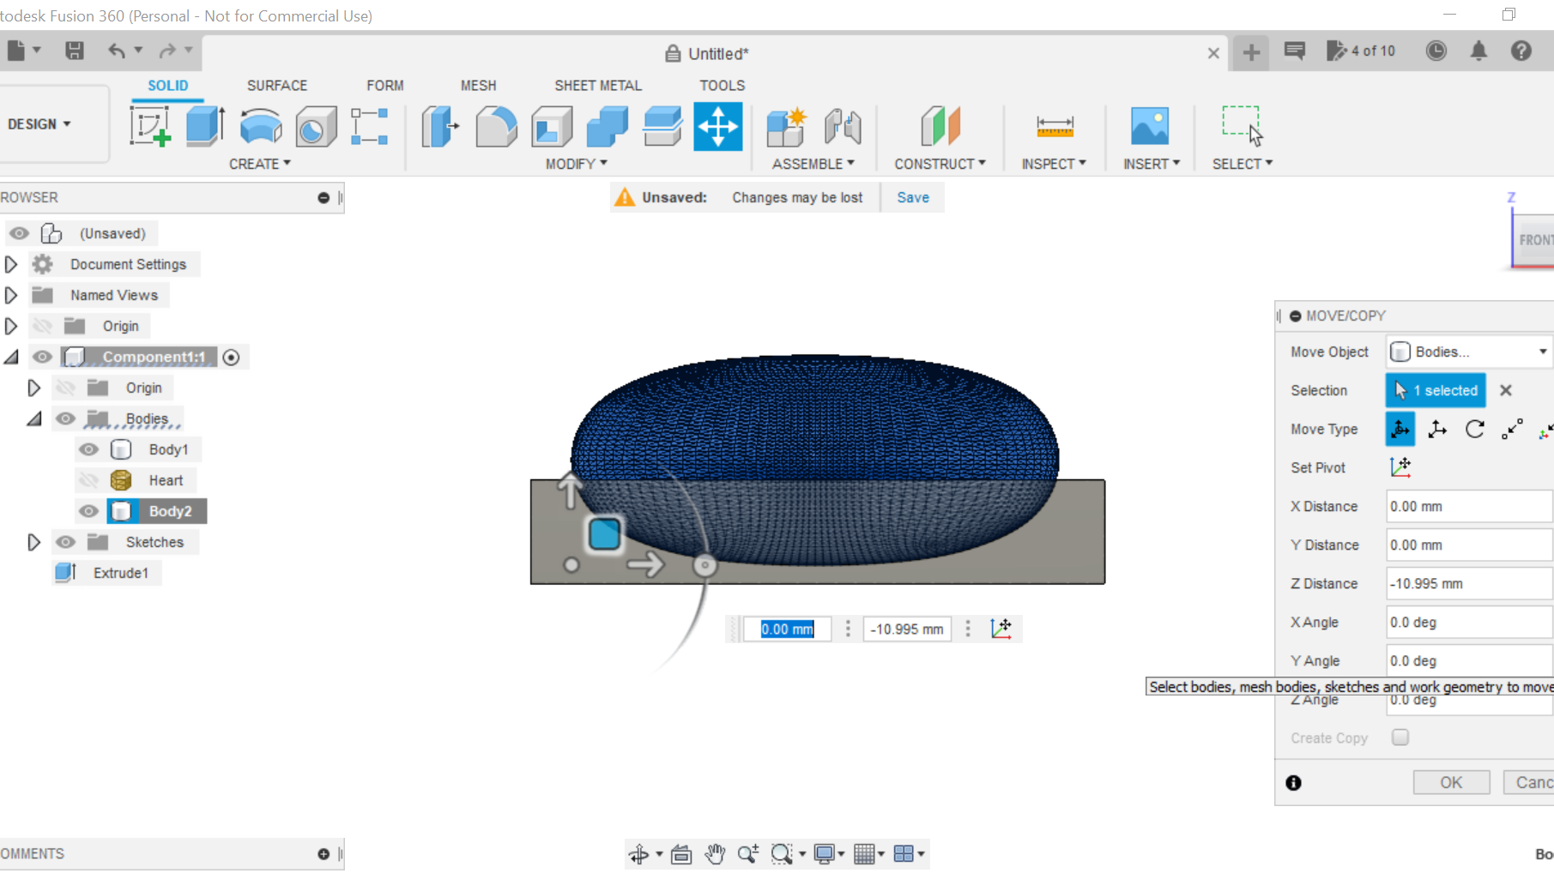Click the Set Pivot icon
The height and width of the screenshot is (873, 1554).
[x=1400, y=467]
